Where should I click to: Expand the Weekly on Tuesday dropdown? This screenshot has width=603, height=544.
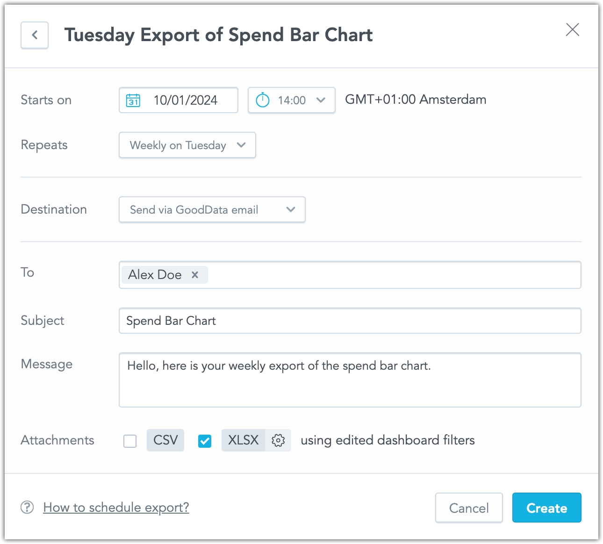coord(187,145)
